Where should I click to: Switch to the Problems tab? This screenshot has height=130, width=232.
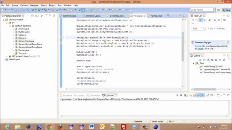tap(66, 95)
